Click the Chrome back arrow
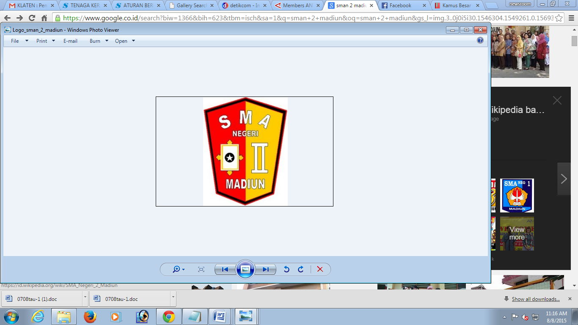Image resolution: width=578 pixels, height=325 pixels. click(x=7, y=18)
